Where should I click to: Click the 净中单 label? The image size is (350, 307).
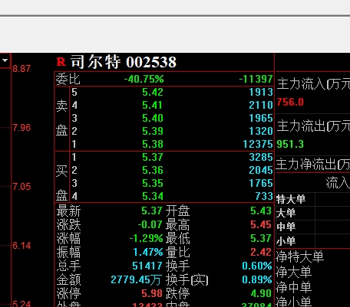[294, 287]
